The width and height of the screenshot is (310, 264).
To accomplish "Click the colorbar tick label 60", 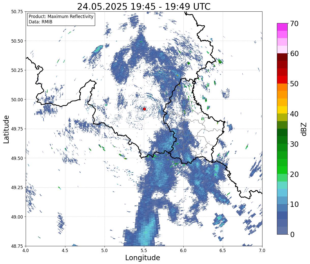I will tap(294, 54).
